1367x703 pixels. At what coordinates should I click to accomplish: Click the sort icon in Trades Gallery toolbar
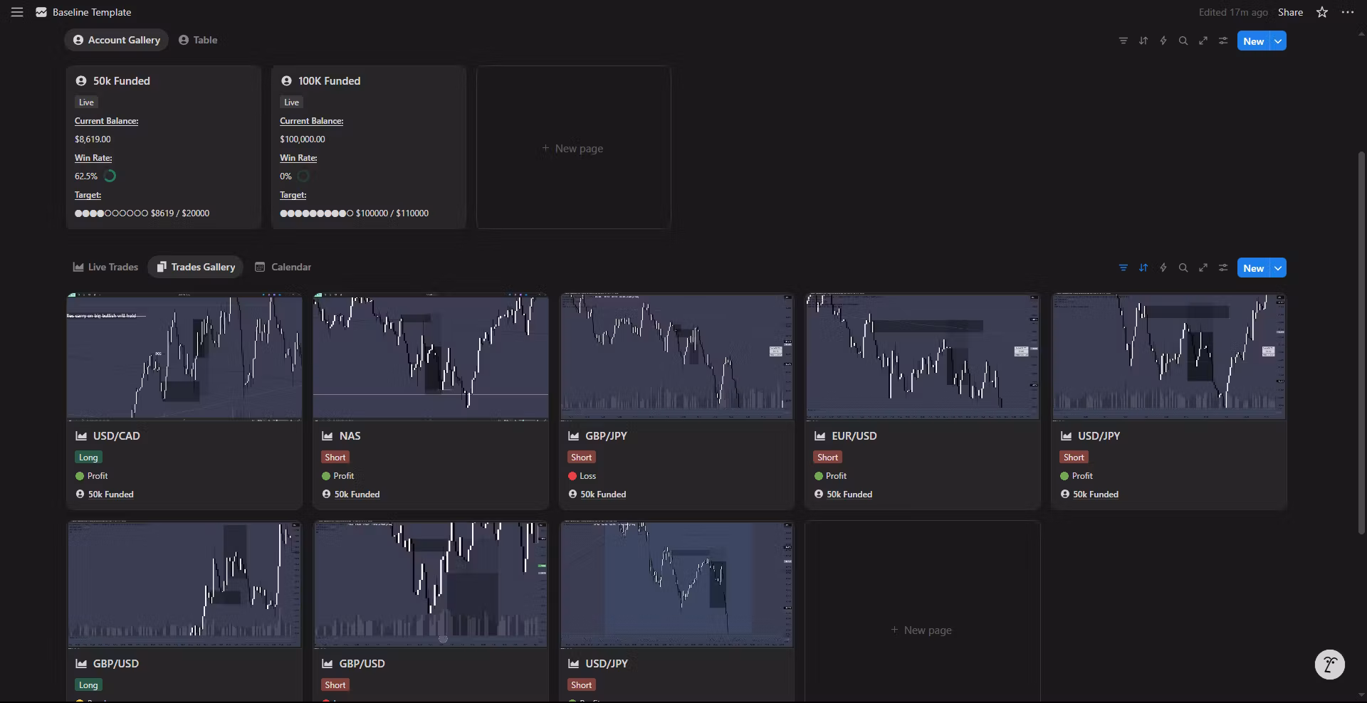(x=1143, y=268)
